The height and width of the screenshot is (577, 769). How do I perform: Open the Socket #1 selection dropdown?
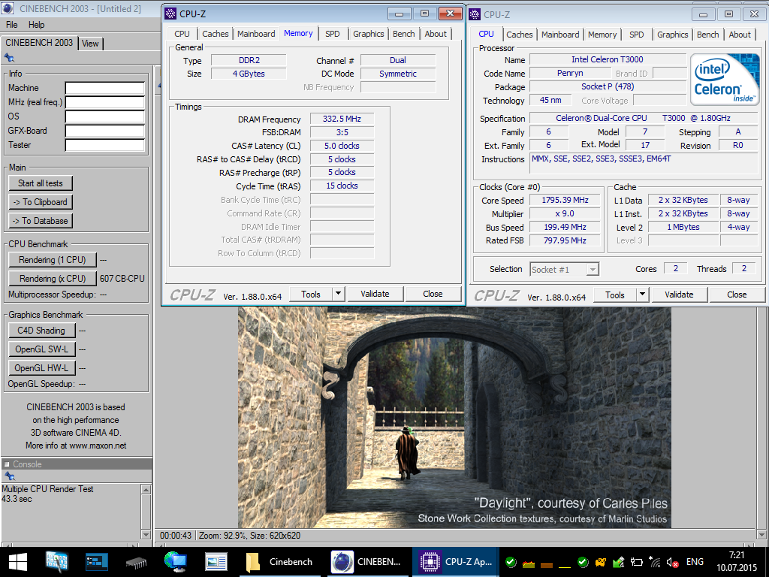point(565,270)
